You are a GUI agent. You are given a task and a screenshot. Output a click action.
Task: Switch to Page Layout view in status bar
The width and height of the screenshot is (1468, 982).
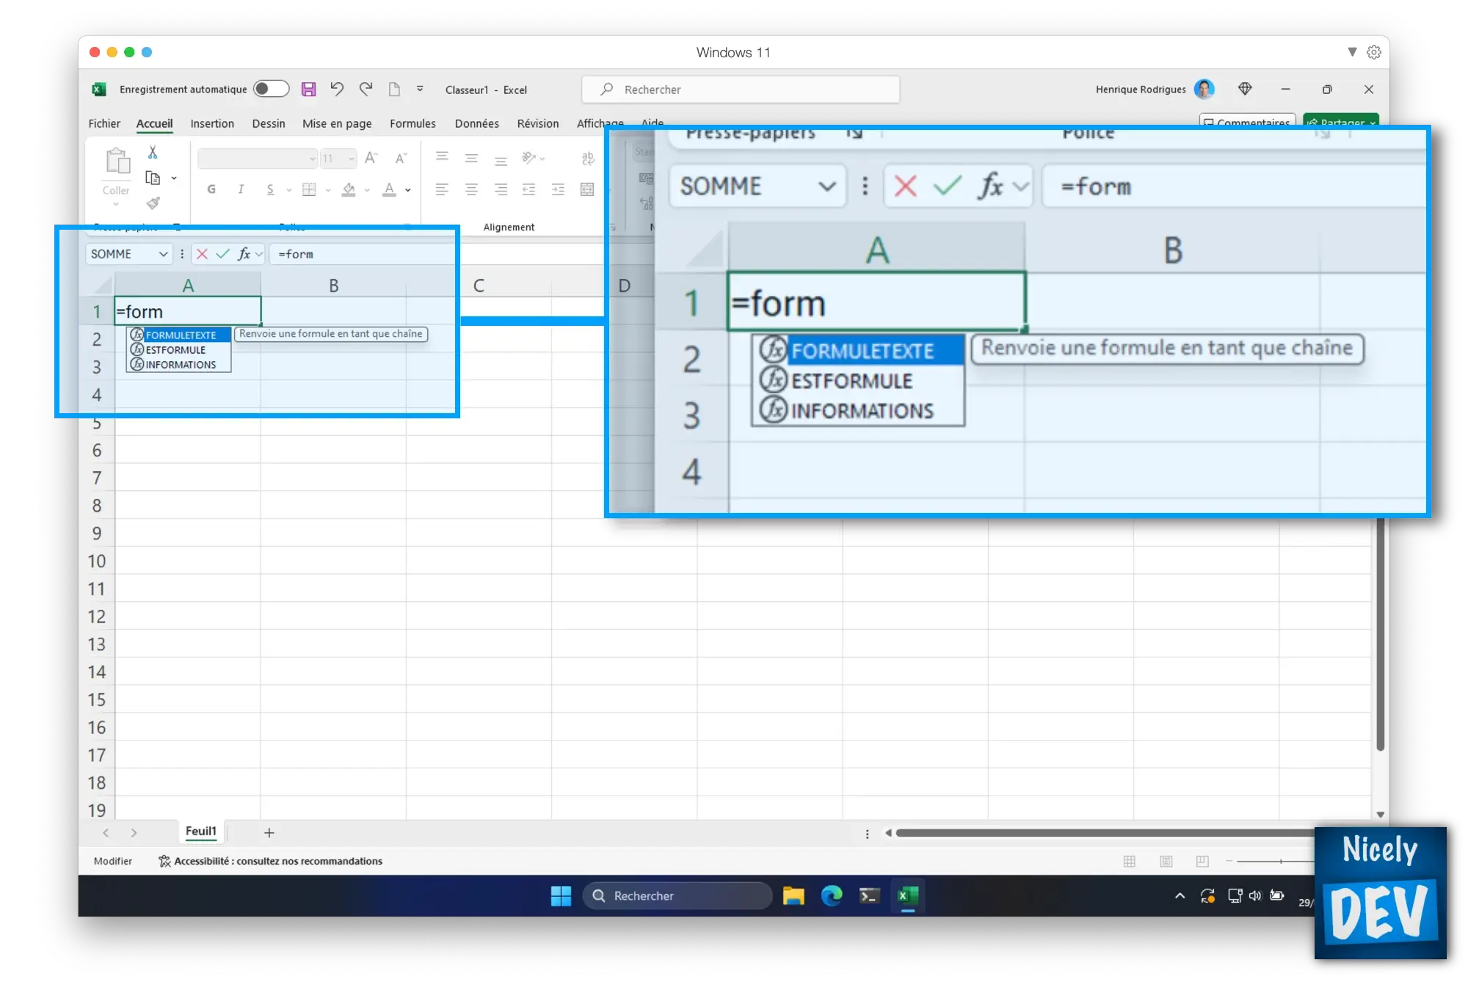(1166, 861)
